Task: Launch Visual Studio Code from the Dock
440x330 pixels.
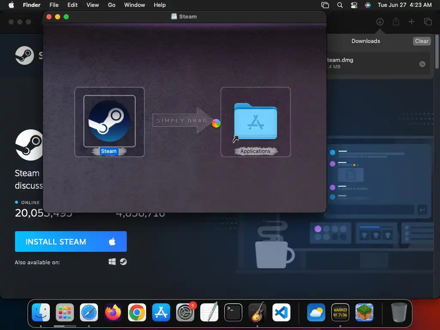Action: point(281,312)
